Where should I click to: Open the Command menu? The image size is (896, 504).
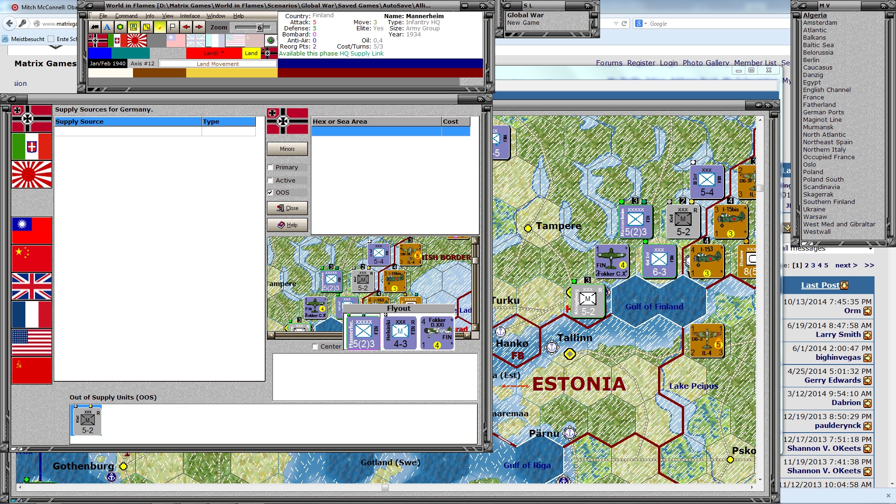coord(126,16)
